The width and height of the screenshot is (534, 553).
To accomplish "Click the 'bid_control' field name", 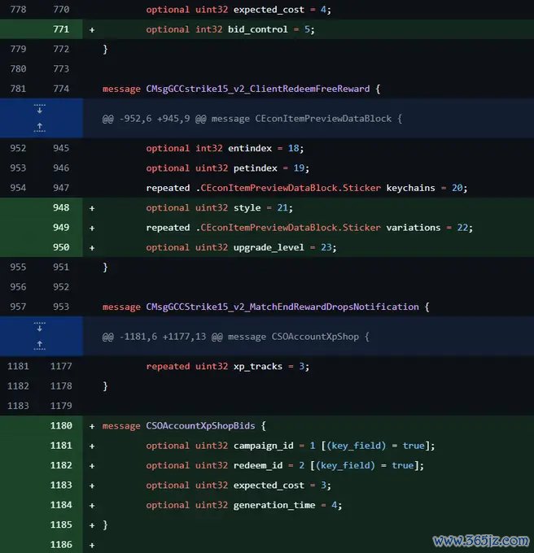I will pos(258,29).
